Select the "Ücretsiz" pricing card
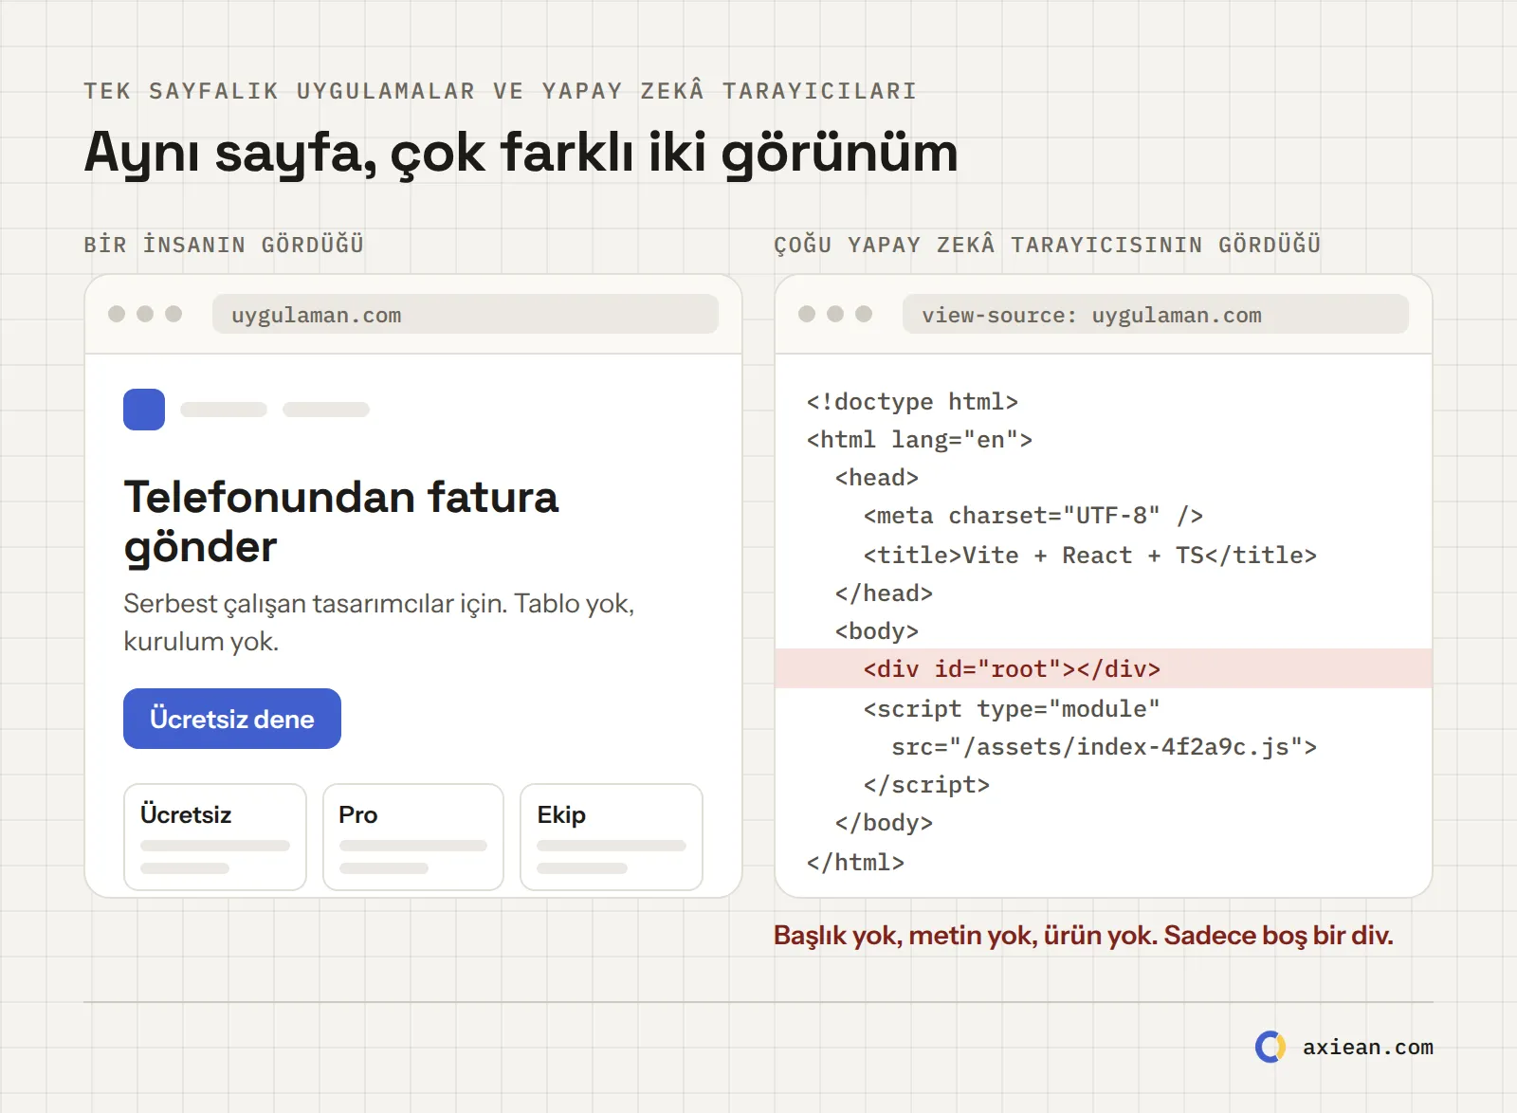Screen dimensions: 1517x1113 click(x=215, y=836)
